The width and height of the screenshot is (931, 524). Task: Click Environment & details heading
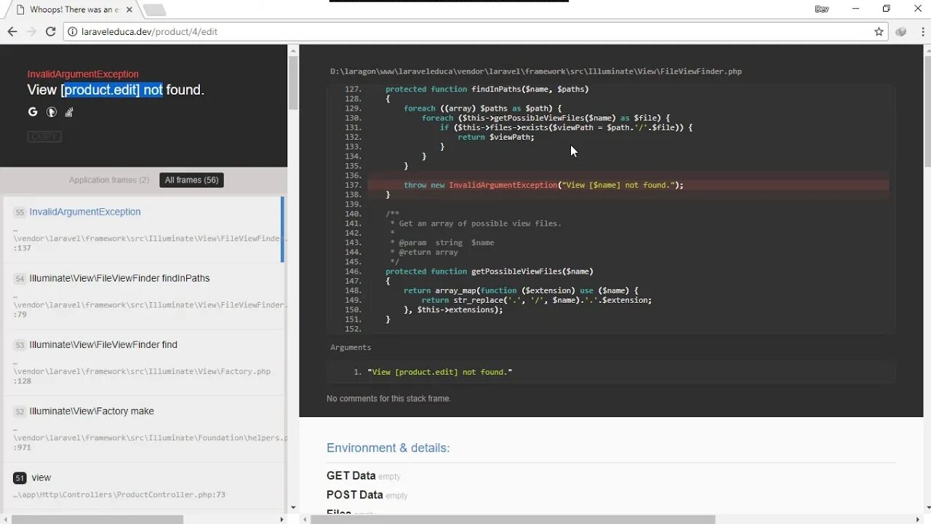tap(388, 448)
